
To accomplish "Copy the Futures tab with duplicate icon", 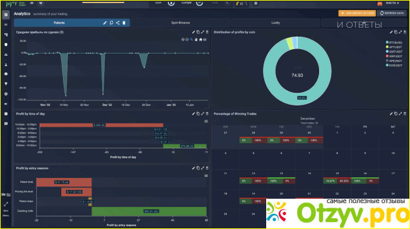I will [112, 23].
